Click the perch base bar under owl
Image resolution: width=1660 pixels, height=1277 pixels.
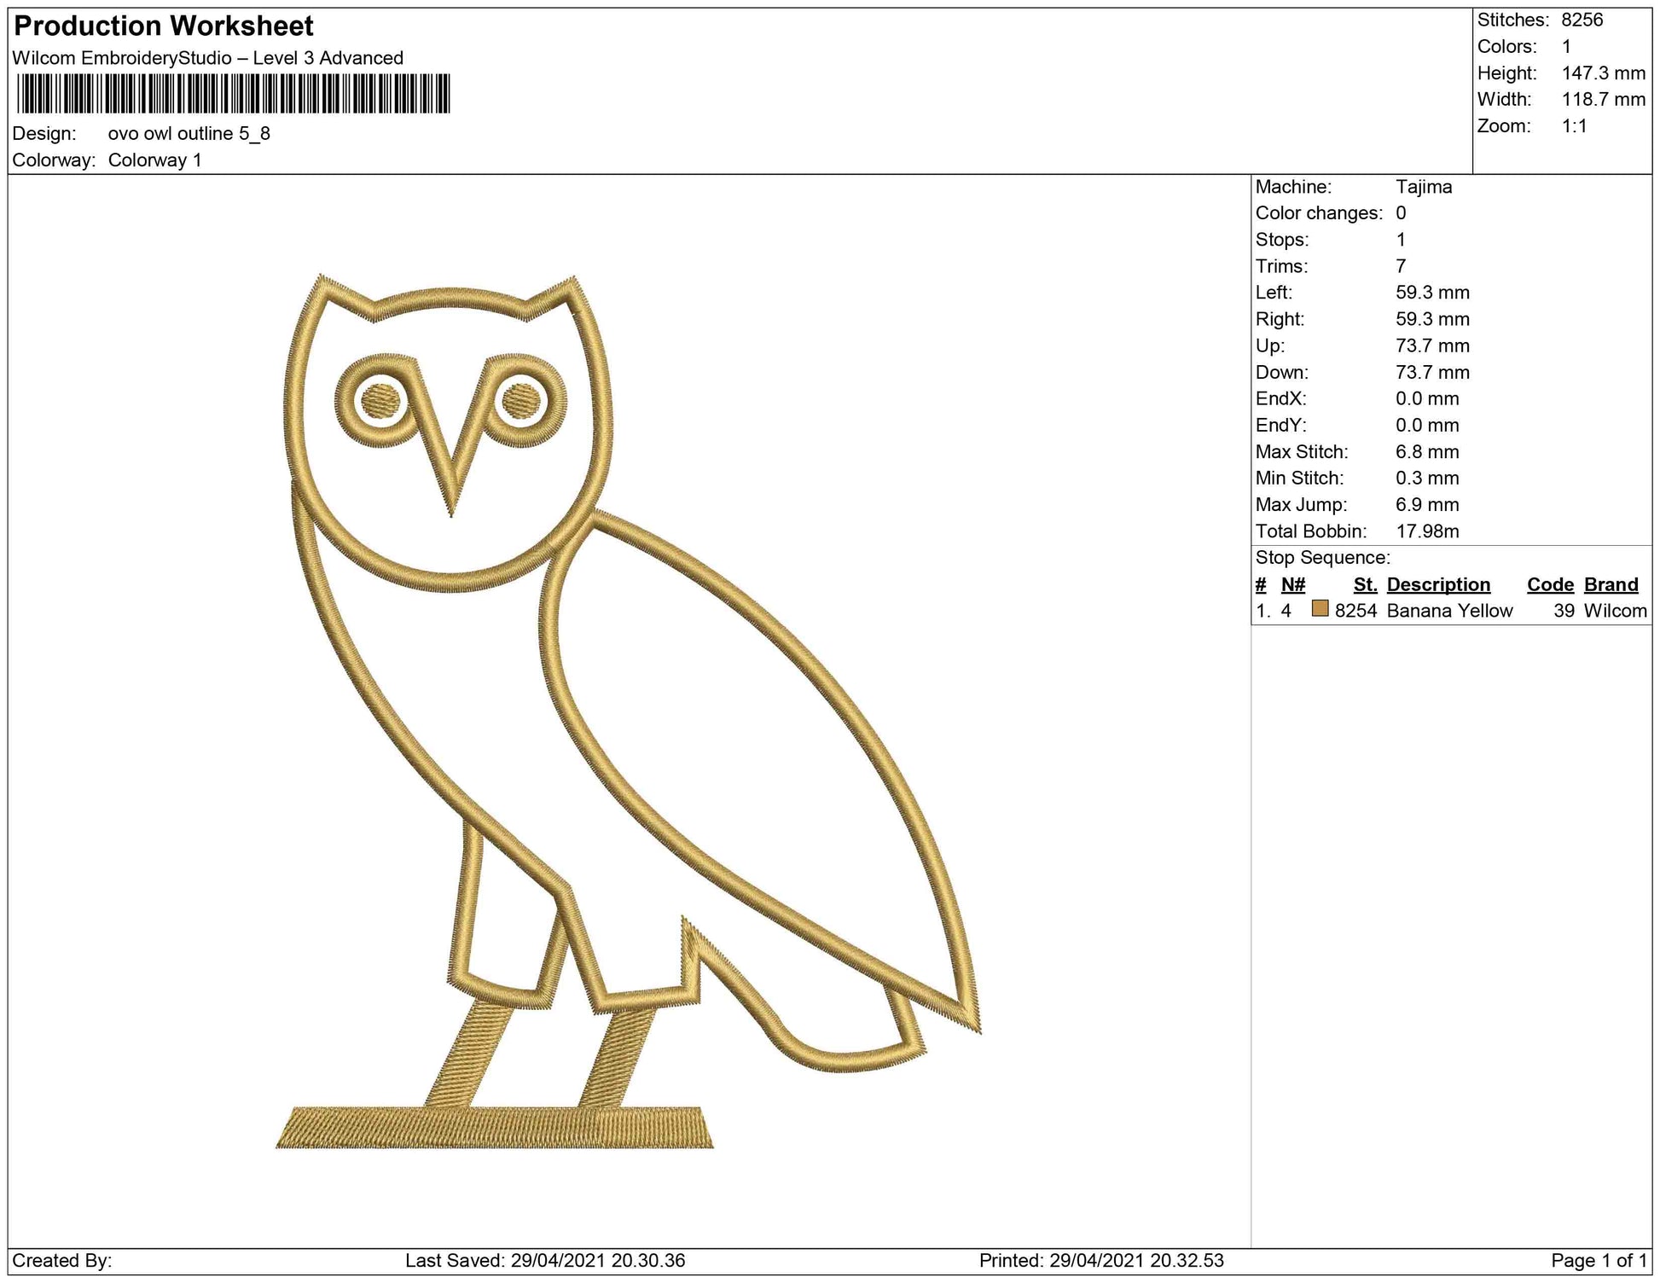point(495,1128)
